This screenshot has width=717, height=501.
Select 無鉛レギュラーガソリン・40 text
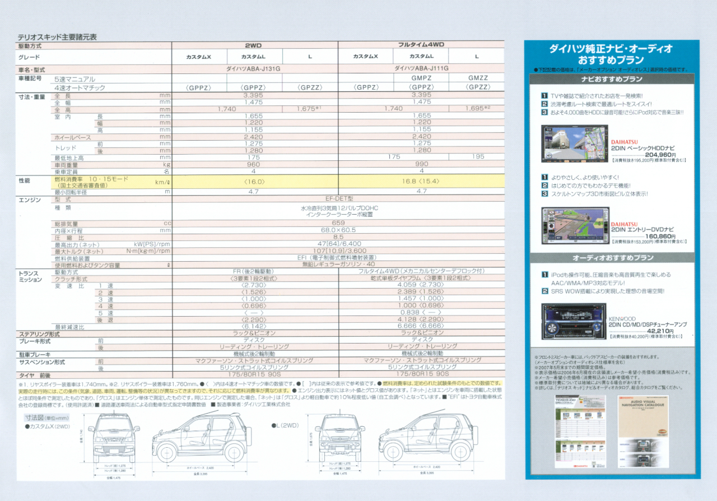coord(339,265)
